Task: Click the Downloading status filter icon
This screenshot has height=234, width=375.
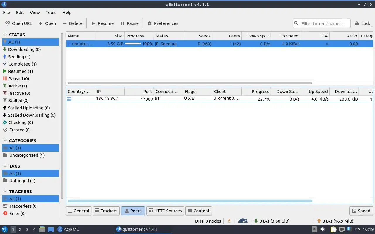Action: [5, 49]
